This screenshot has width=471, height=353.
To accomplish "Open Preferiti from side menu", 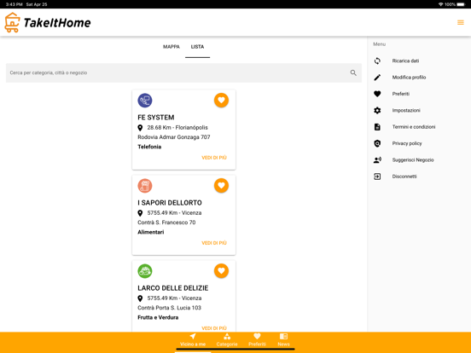I will tap(419, 94).
